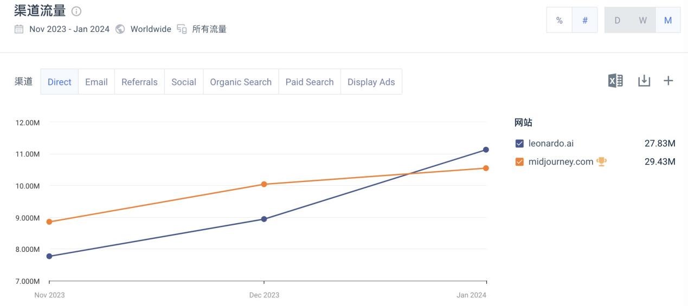This screenshot has height=306, width=688.
Task: Uncheck the midjourney.com checkbox
Action: tap(519, 162)
